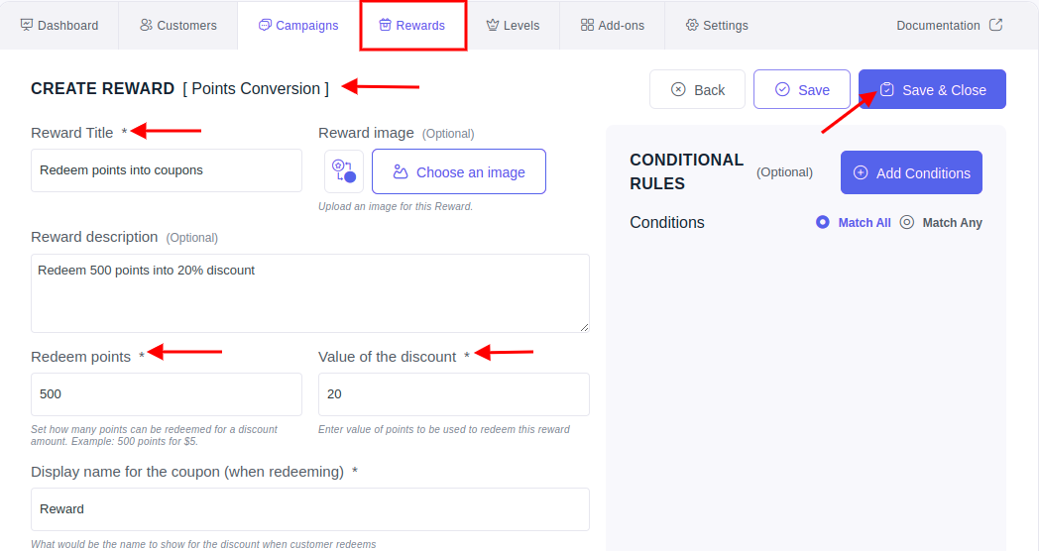
Task: Open the Campaigns tab
Action: click(298, 25)
